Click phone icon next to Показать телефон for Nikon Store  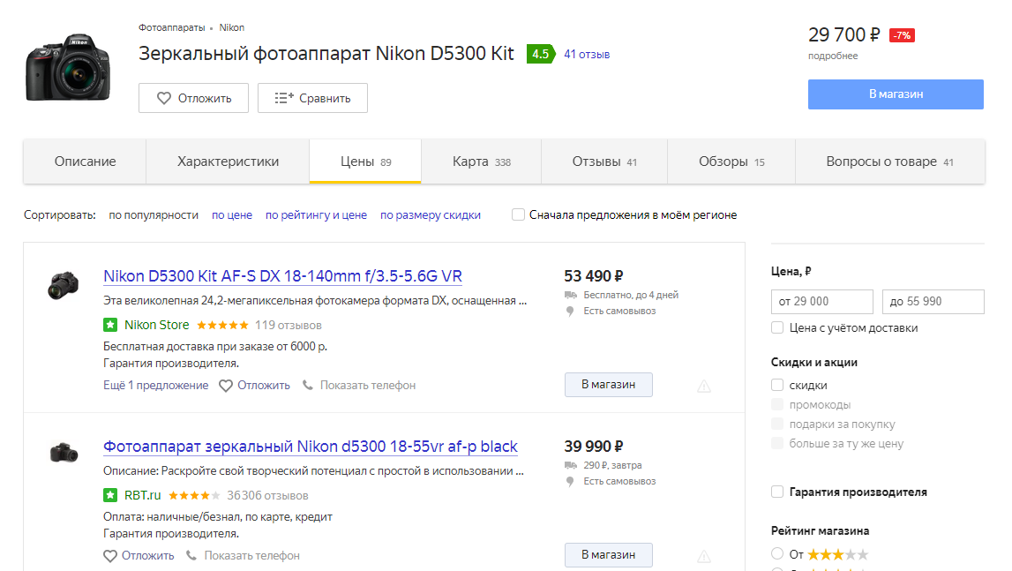pos(308,386)
